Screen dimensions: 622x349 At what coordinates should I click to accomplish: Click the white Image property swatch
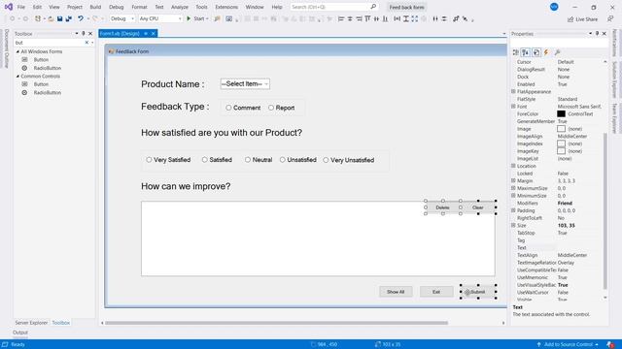[x=561, y=129]
